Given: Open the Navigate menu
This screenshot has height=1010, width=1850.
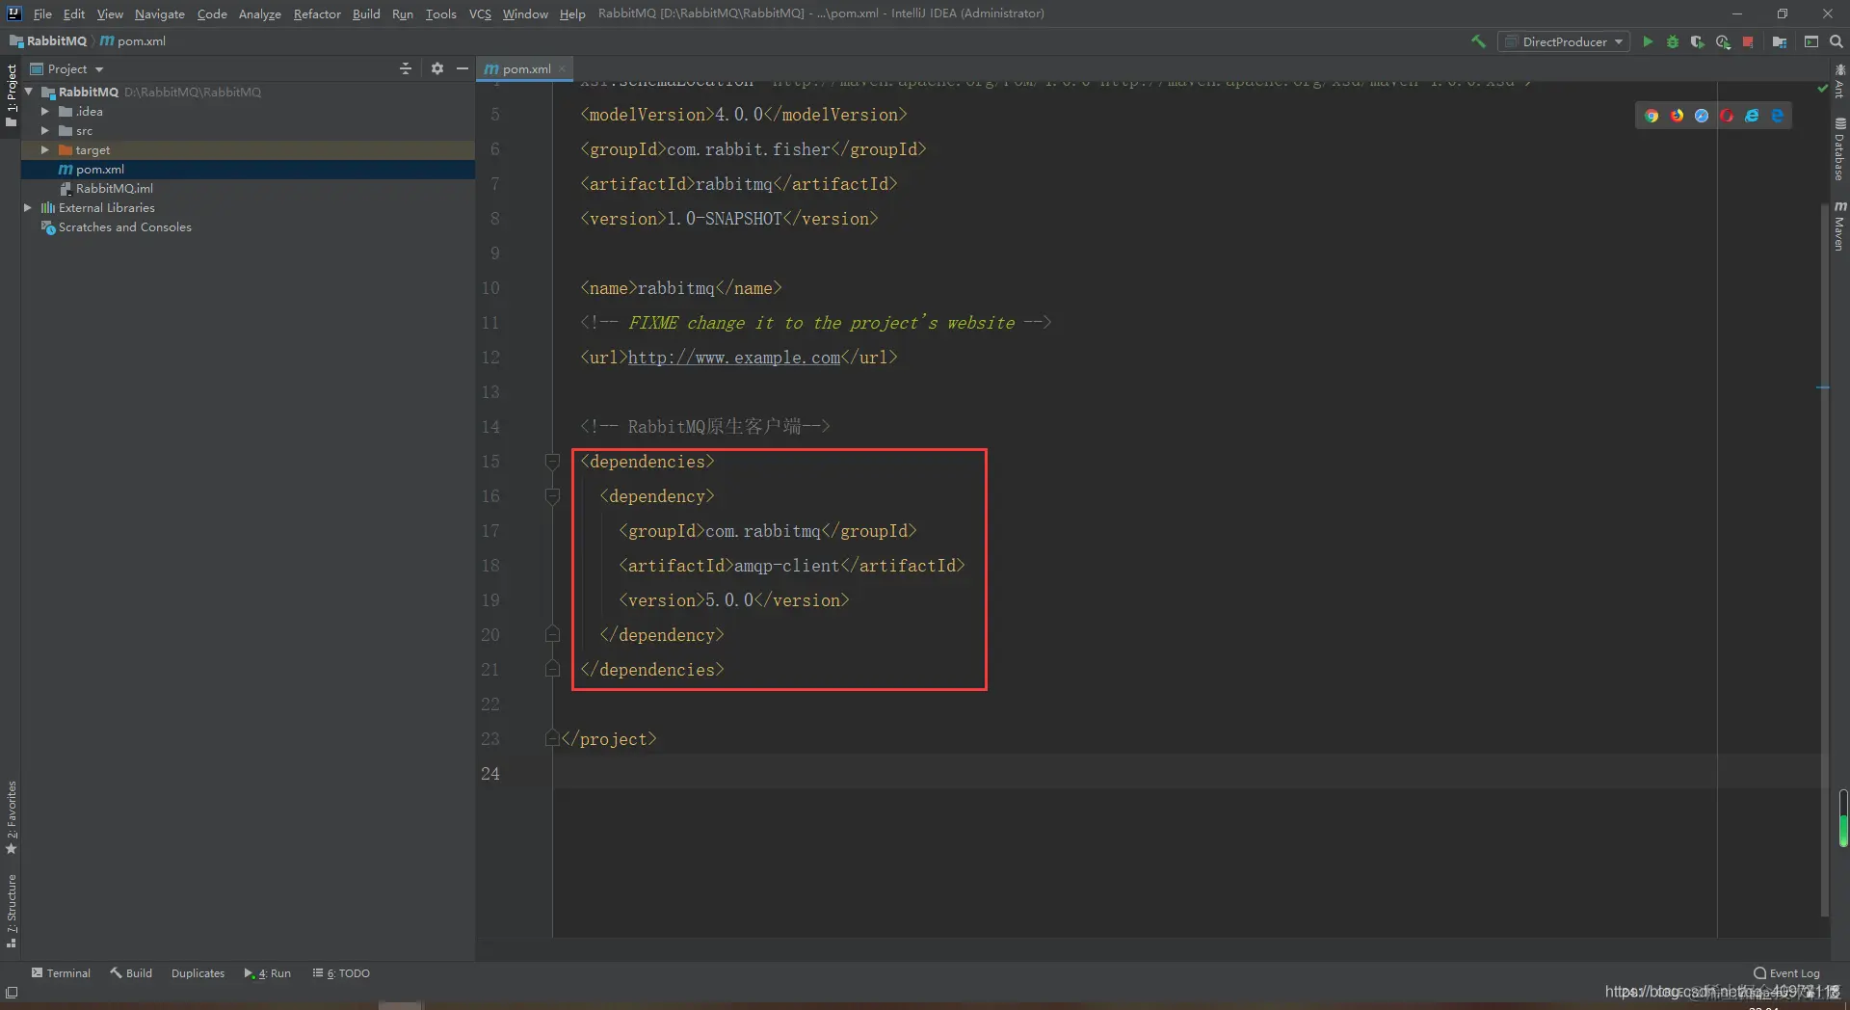Looking at the screenshot, I should coord(159,13).
